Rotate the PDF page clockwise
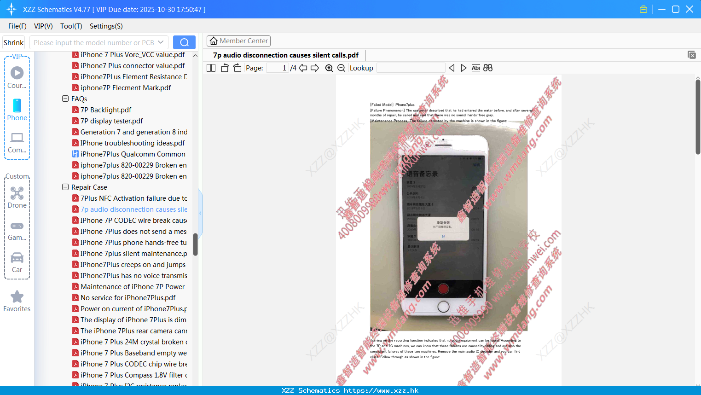Screen dimensions: 701x395 click(237, 68)
